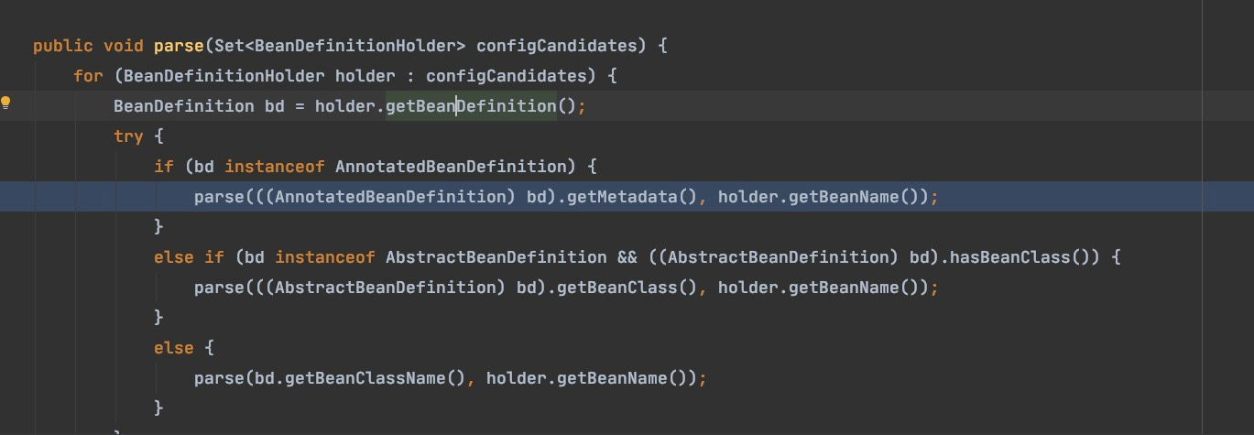Click the hasBeanClass() method call
This screenshot has height=435, width=1254.
(1019, 256)
